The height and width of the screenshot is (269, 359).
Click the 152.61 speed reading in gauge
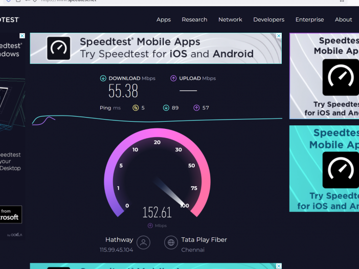coord(157,212)
